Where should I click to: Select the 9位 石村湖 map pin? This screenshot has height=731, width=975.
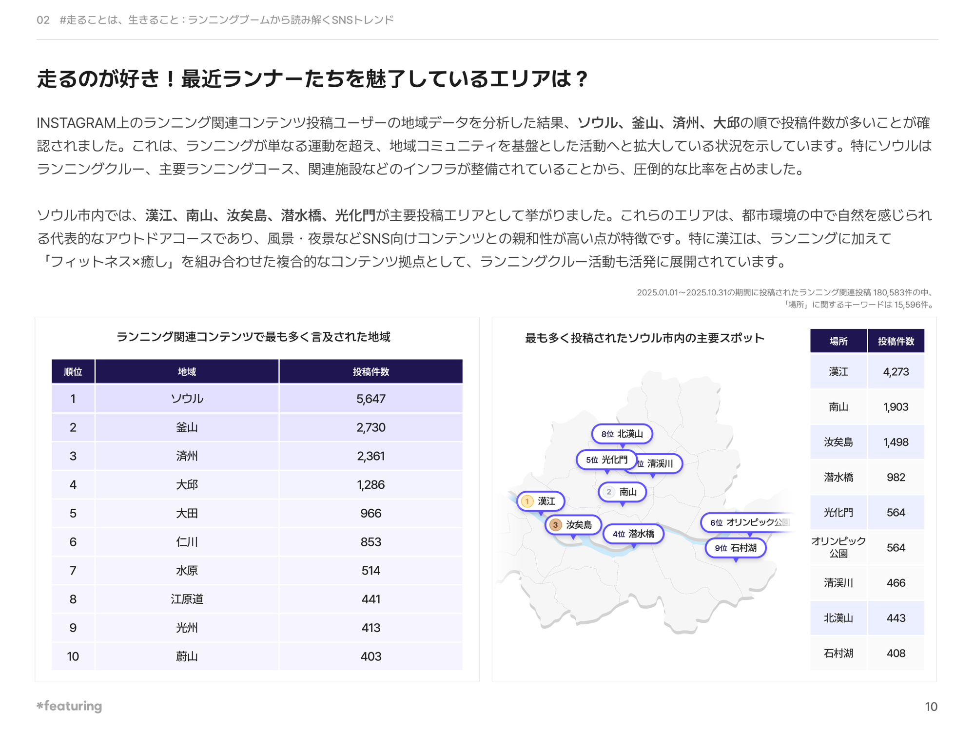coord(735,548)
